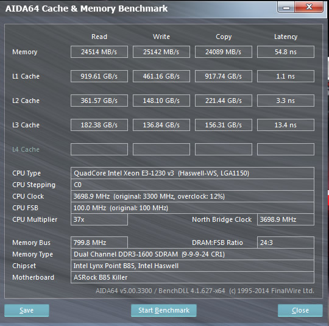Click the Latency column header
Image resolution: width=329 pixels, height=326 pixels.
tap(286, 37)
